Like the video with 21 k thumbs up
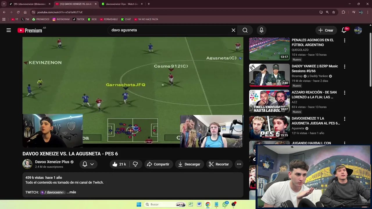Image resolution: width=372 pixels, height=209 pixels. pos(119,164)
